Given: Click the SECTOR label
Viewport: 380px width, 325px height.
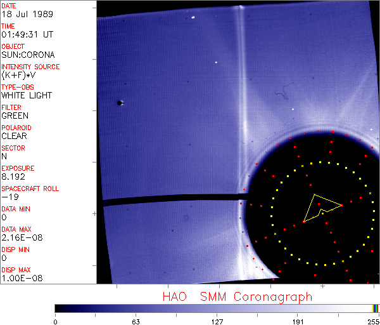Looking at the screenshot, I should 13,148.
